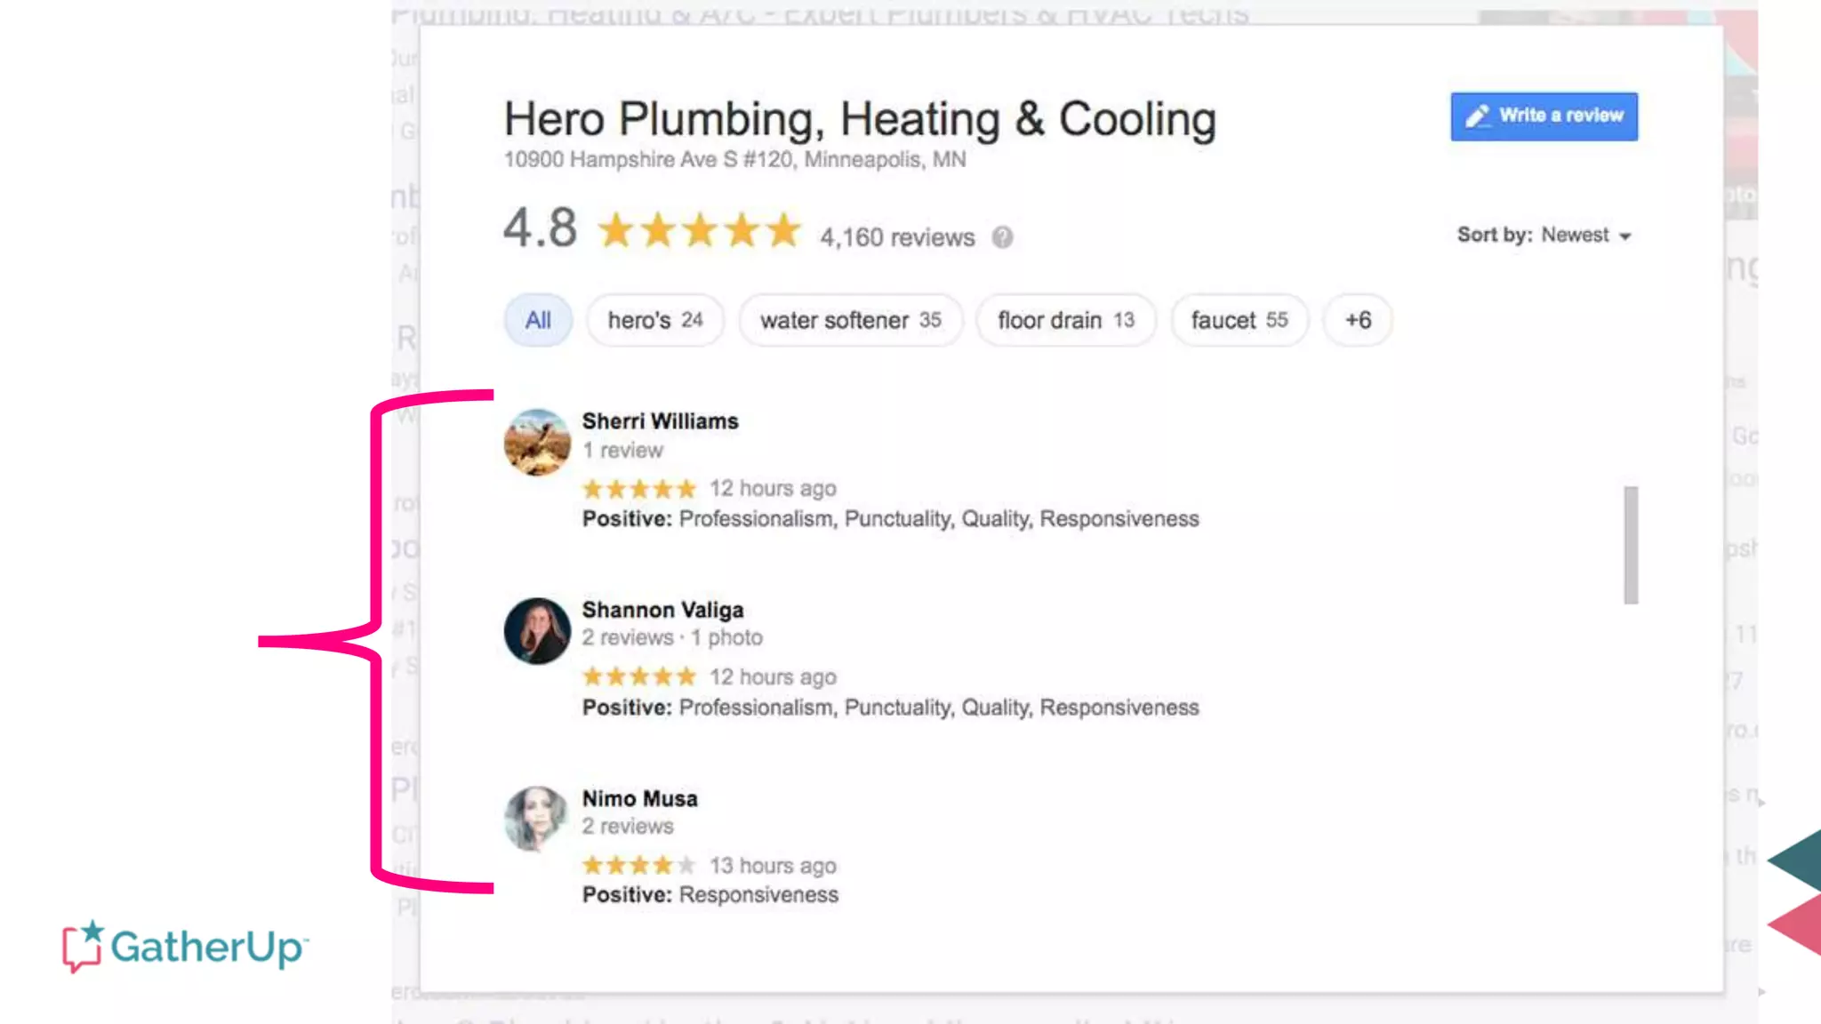
Task: Click the reviews help question mark icon
Action: (x=1002, y=237)
